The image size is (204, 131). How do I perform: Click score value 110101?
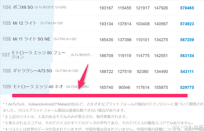(x=143, y=40)
